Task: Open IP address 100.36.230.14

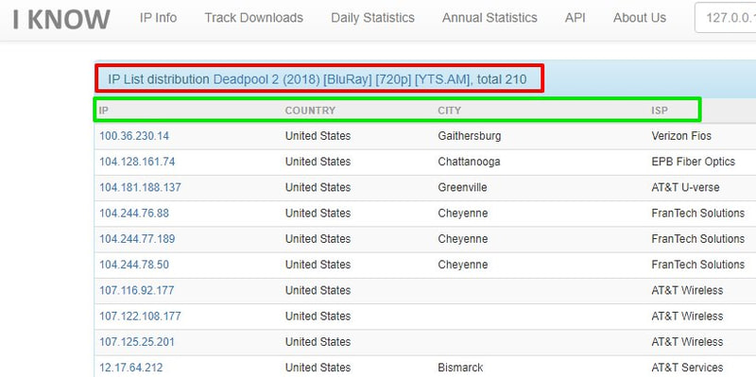Action: (x=134, y=136)
